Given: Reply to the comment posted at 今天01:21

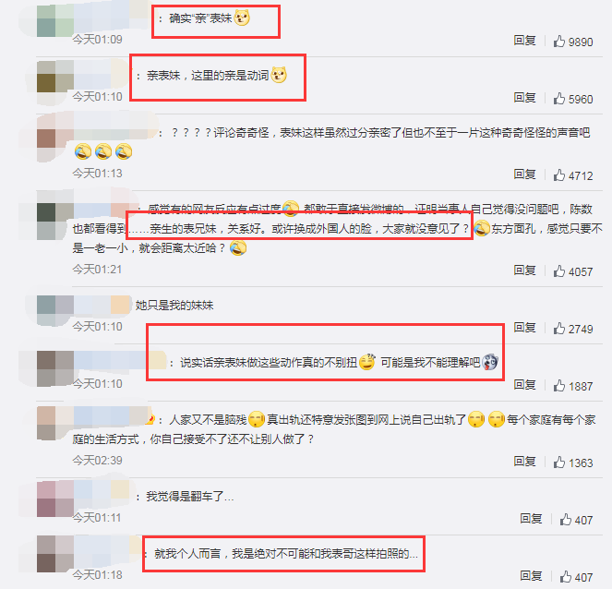Looking at the screenshot, I should click(524, 270).
